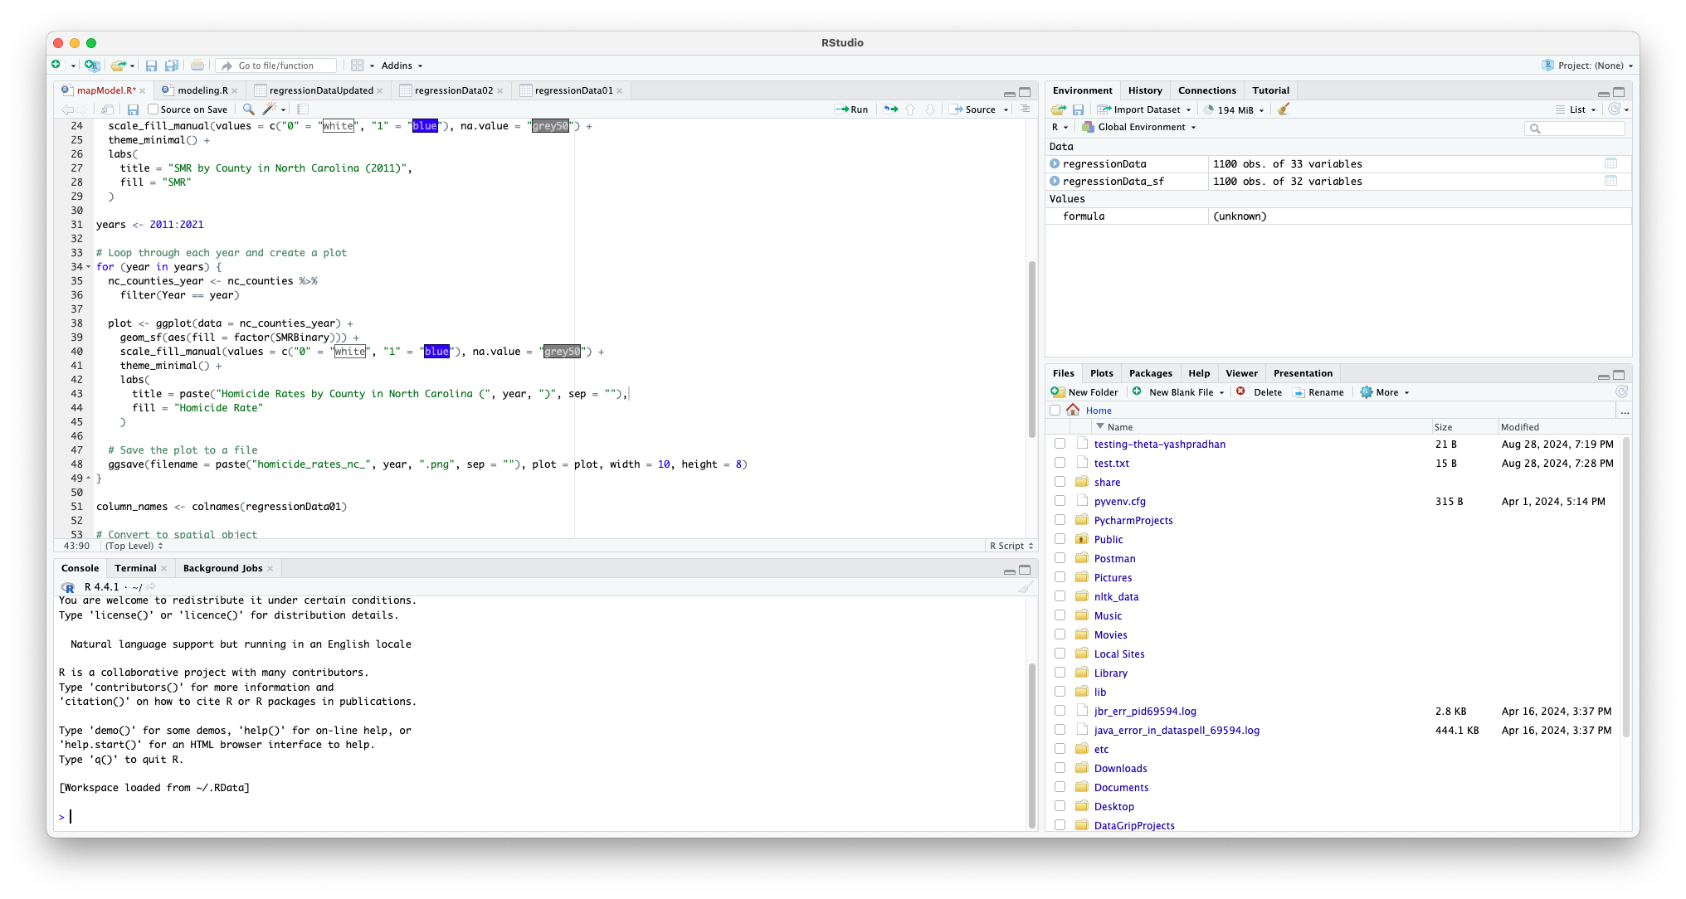Viewport: 1686px width, 899px height.
Task: Clear the environment with the broom icon
Action: [1284, 109]
